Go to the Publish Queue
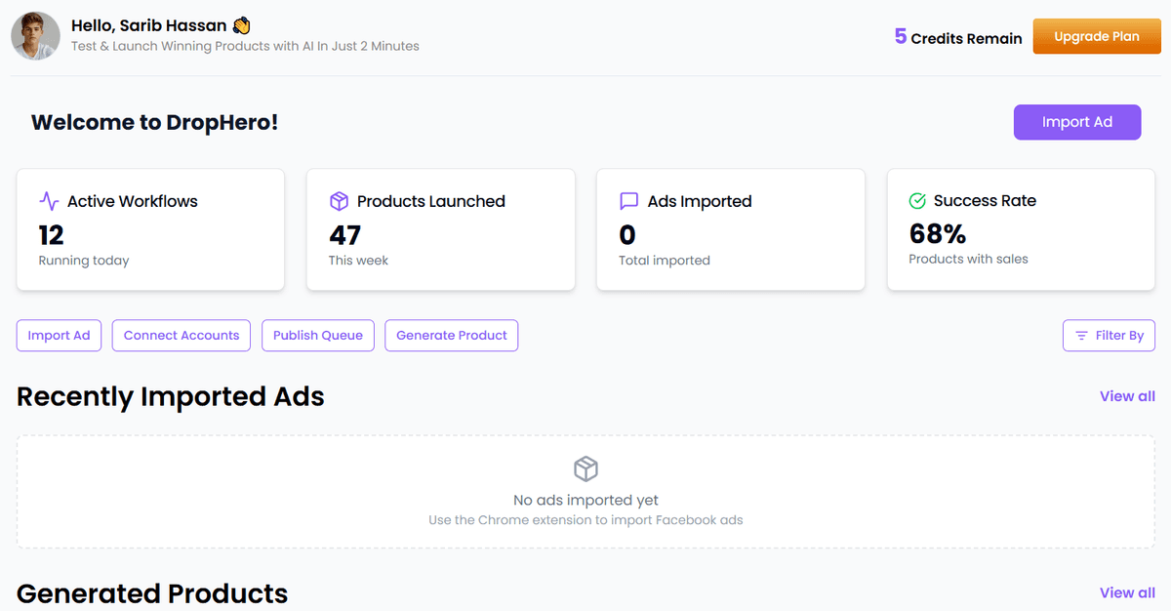 [x=318, y=336]
